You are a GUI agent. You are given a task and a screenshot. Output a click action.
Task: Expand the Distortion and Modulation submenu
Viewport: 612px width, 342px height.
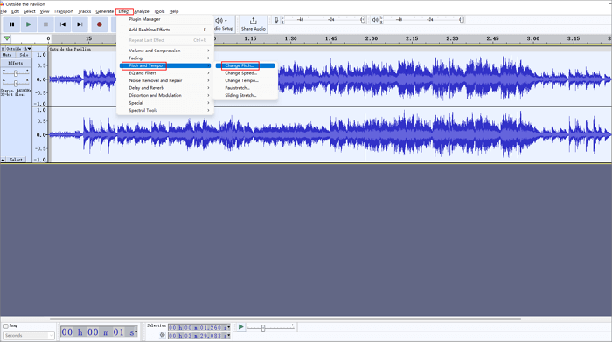(x=165, y=95)
